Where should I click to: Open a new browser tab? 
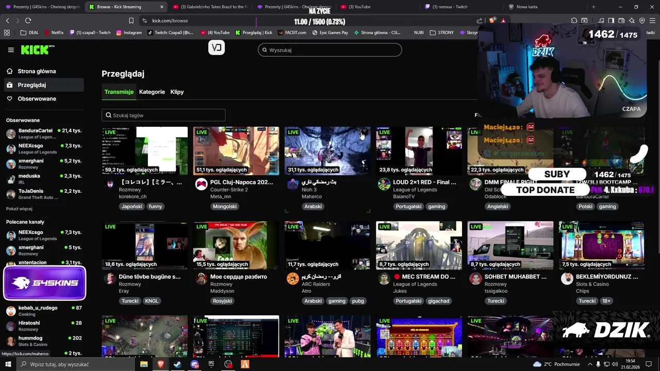(x=593, y=7)
